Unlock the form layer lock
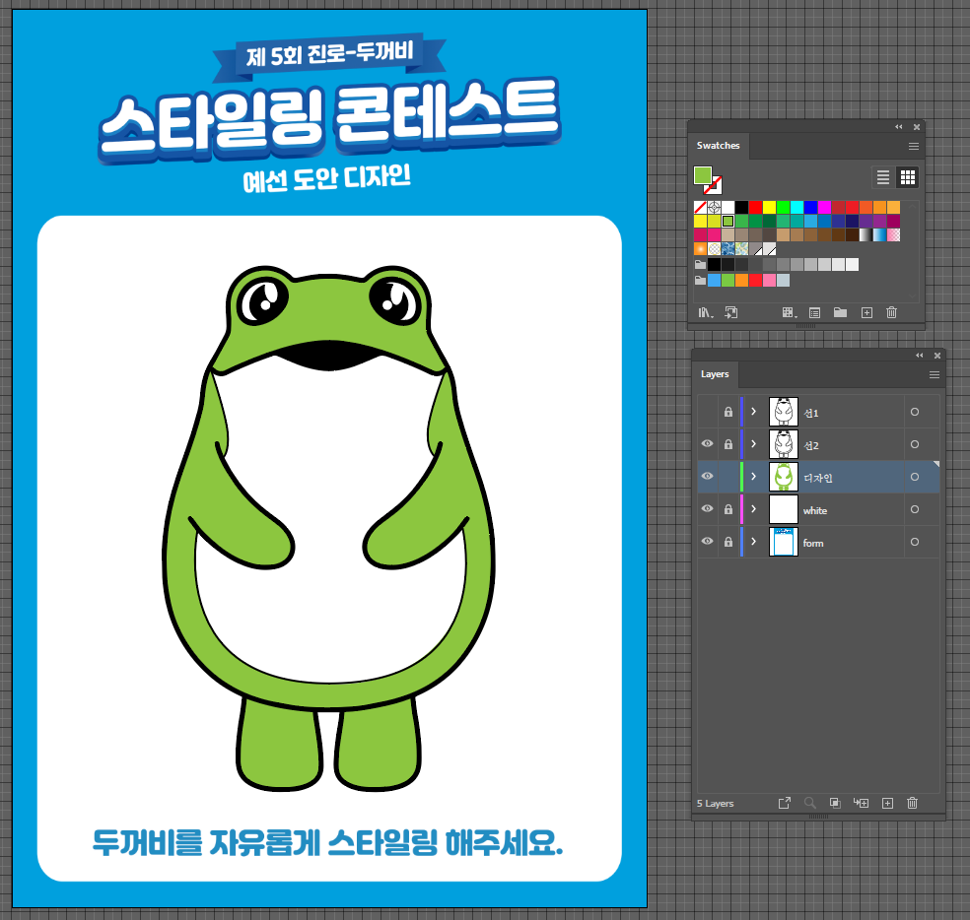970x920 pixels. [x=728, y=542]
